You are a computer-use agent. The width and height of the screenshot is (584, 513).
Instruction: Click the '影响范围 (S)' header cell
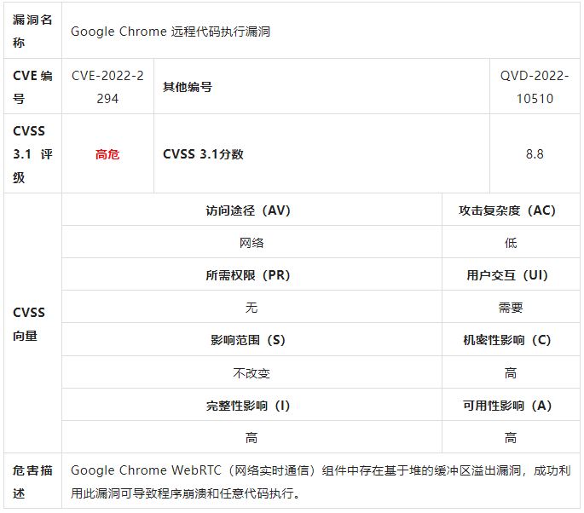tap(252, 340)
